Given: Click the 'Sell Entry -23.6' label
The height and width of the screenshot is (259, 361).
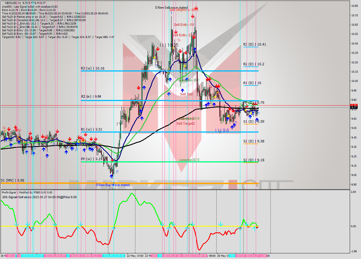Looking at the screenshot, I should pyautogui.click(x=183, y=35).
